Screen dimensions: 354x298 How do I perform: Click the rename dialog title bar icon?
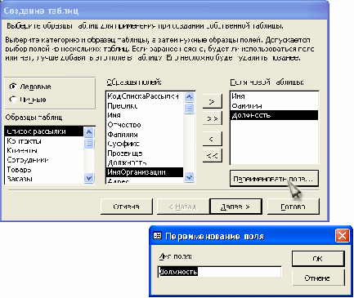coord(158,236)
